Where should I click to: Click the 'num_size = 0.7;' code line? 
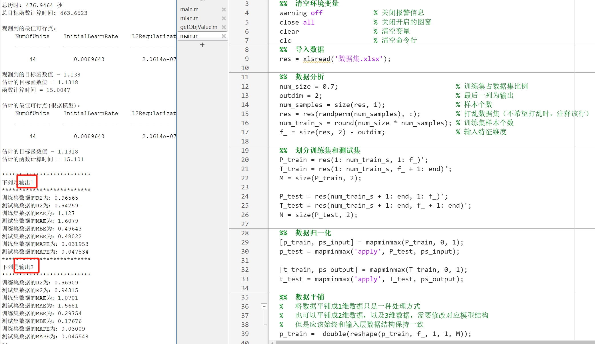[x=308, y=86]
